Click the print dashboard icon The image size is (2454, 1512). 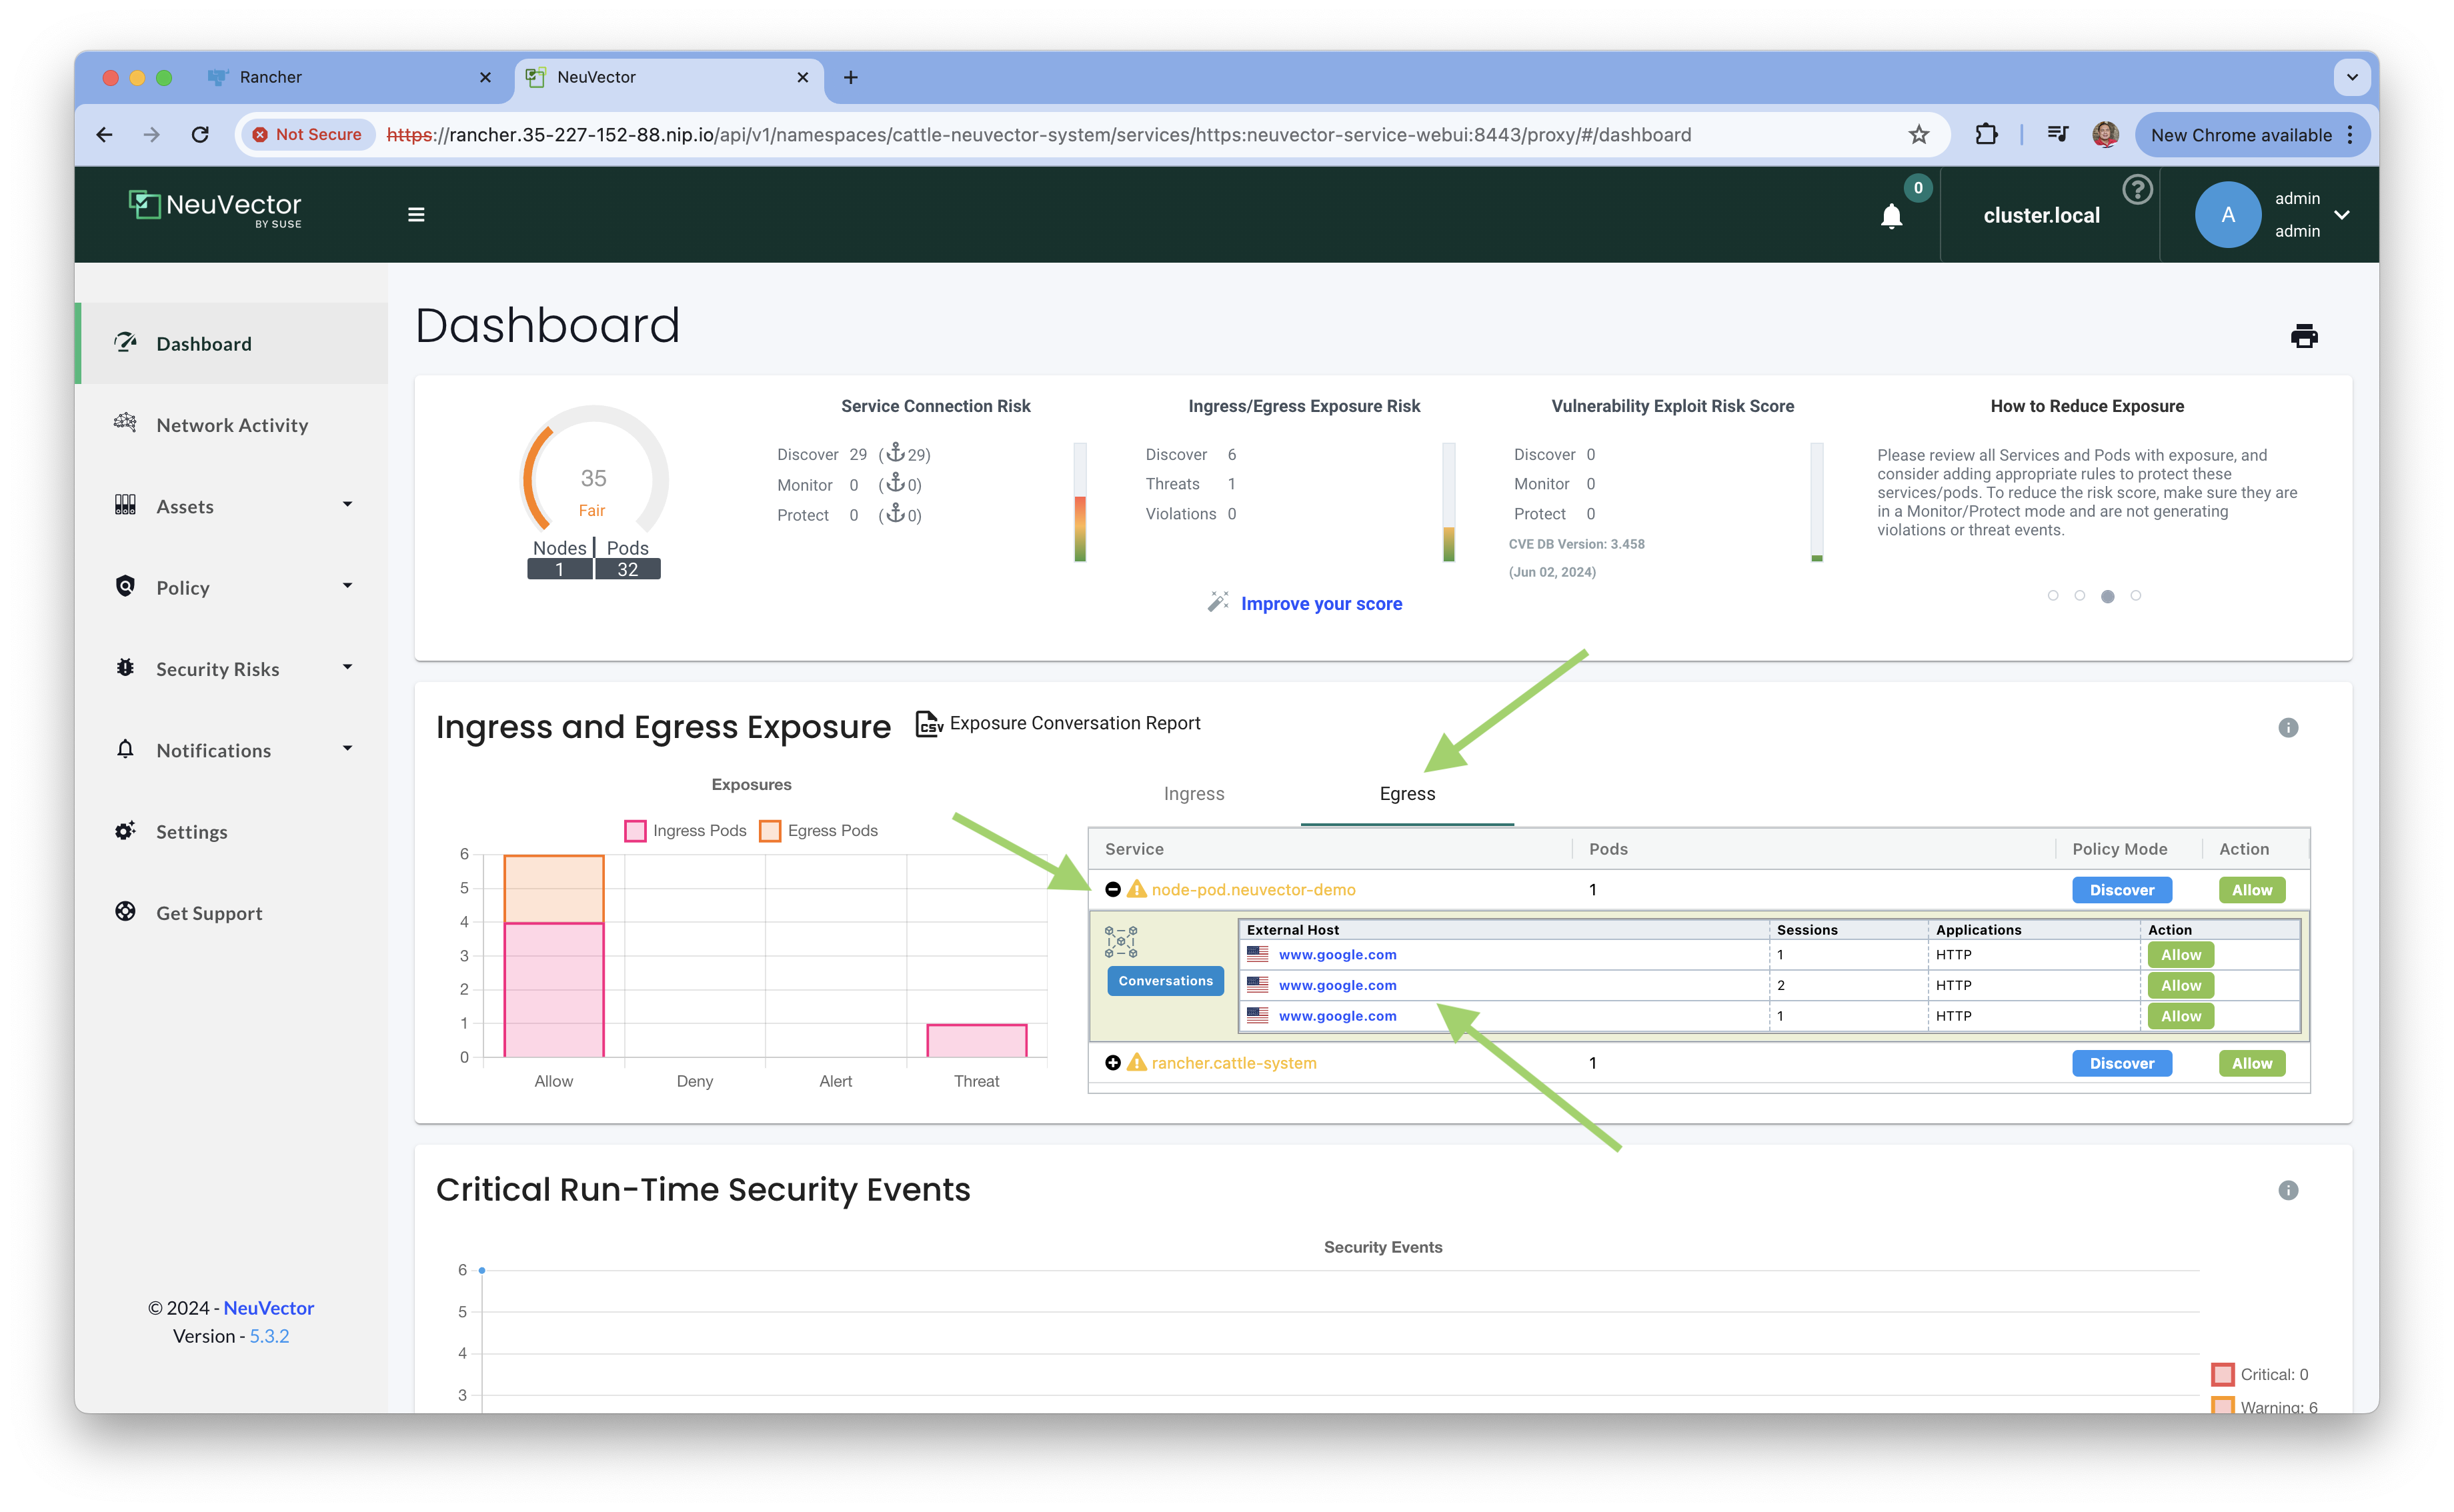coord(2303,336)
